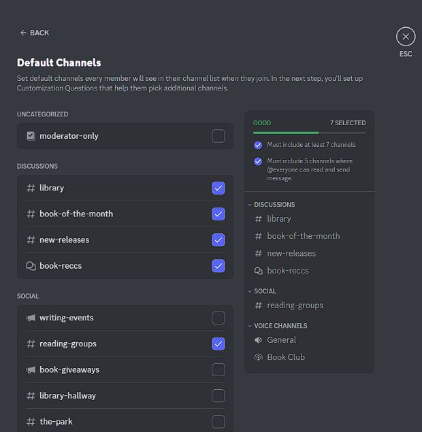Collapse the Social category in preview
Screen dimensions: 422x432
(250, 291)
